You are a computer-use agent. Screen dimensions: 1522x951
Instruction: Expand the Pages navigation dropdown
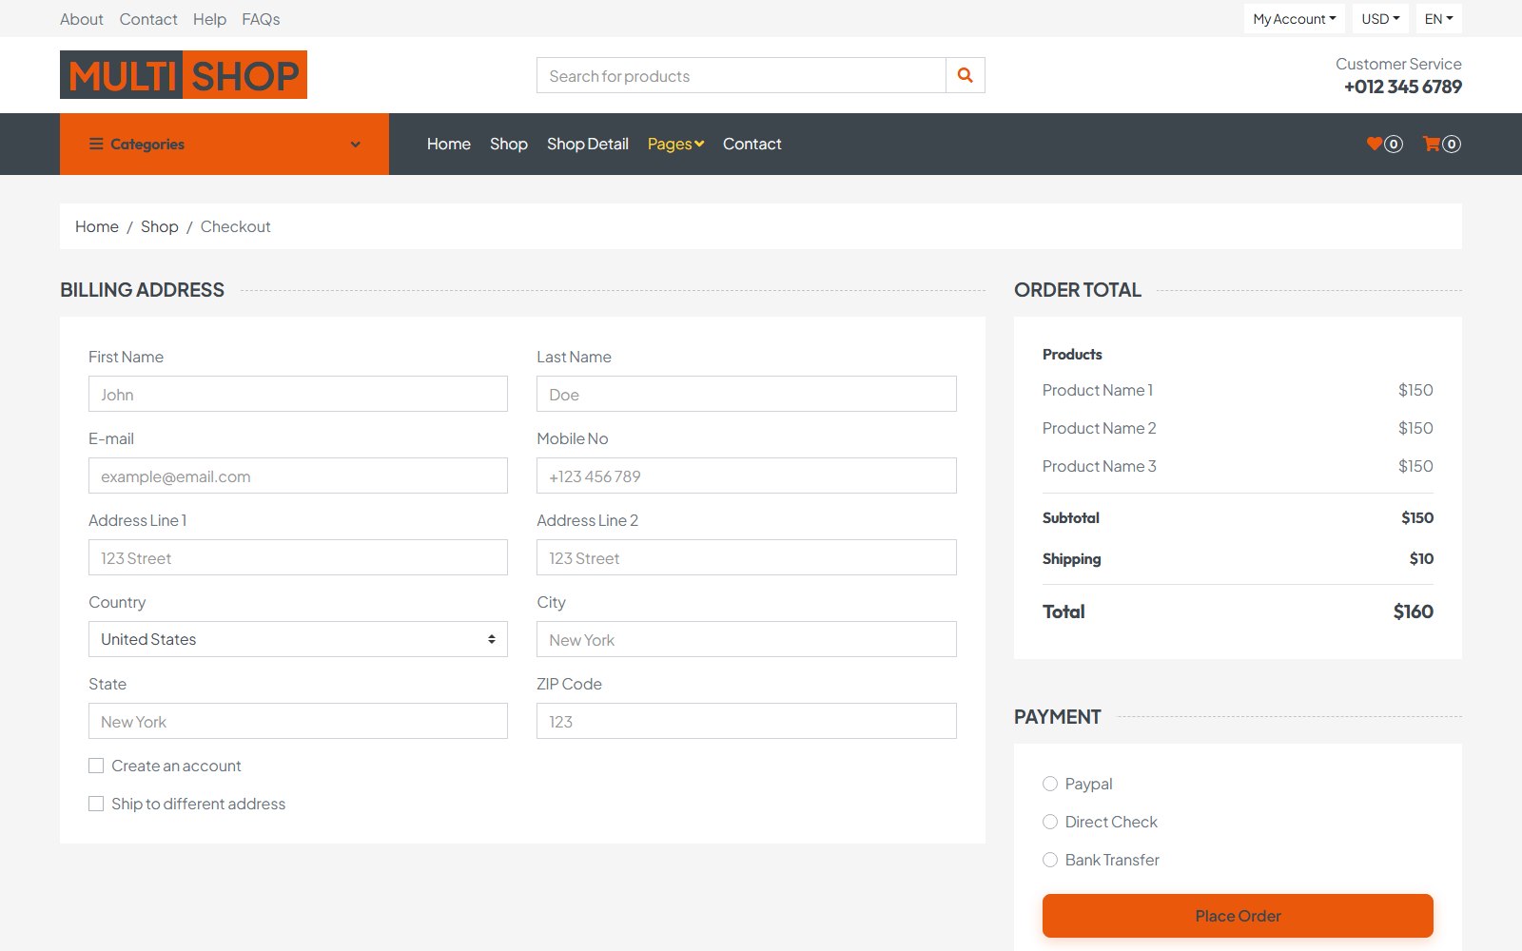point(675,144)
